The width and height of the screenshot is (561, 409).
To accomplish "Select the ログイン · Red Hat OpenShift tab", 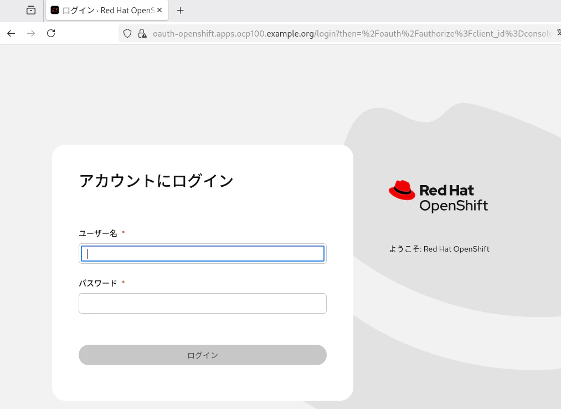I will [x=107, y=11].
